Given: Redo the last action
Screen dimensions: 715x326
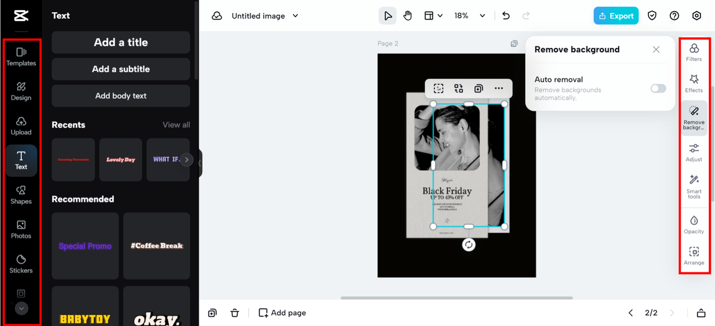Looking at the screenshot, I should pos(526,16).
